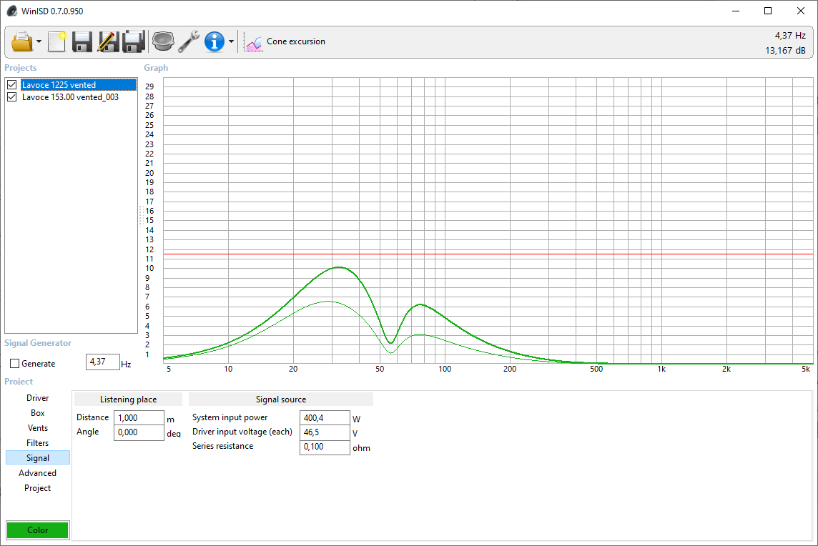Open the driver database speaker icon
This screenshot has width=818, height=546.
[163, 41]
